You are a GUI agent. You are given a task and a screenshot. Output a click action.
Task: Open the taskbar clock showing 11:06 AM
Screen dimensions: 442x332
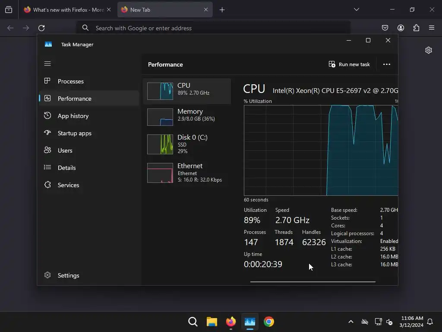tap(411, 322)
